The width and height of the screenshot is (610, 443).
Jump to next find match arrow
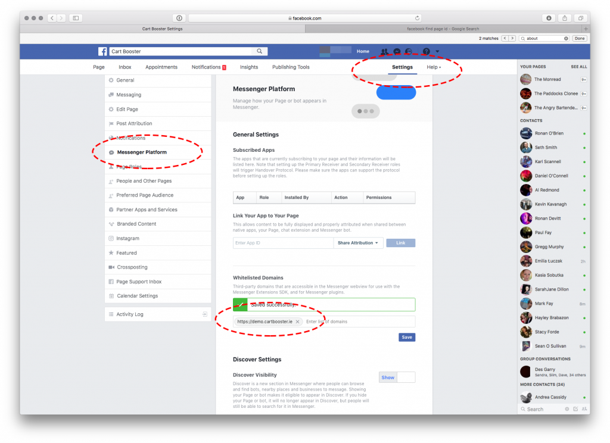pos(512,39)
